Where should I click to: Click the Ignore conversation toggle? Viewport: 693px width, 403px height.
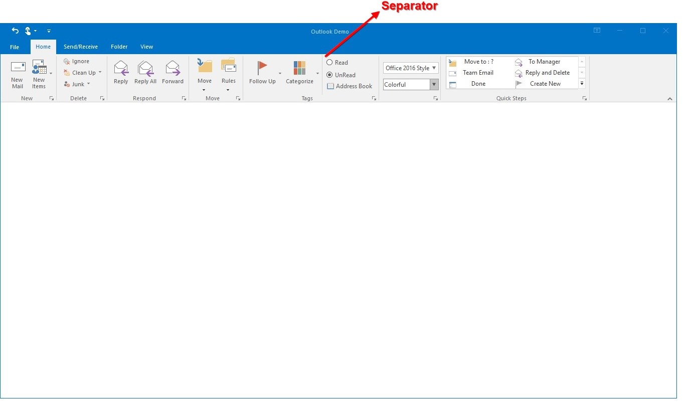click(78, 61)
